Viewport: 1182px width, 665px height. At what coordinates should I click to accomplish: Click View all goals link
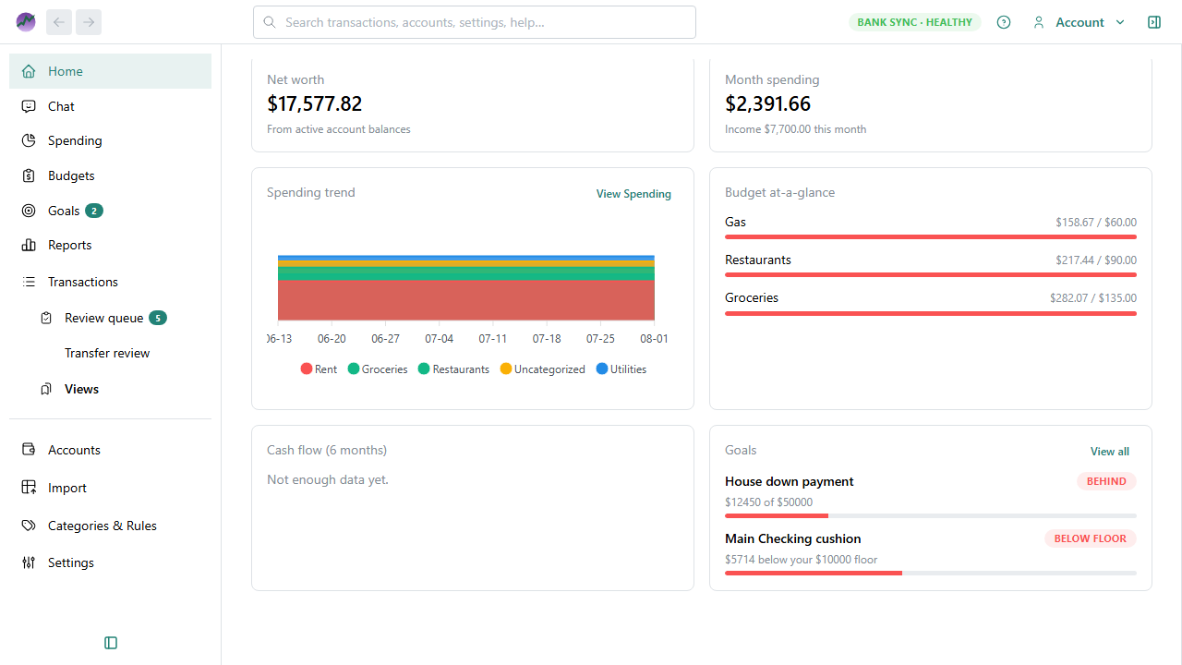1110,452
